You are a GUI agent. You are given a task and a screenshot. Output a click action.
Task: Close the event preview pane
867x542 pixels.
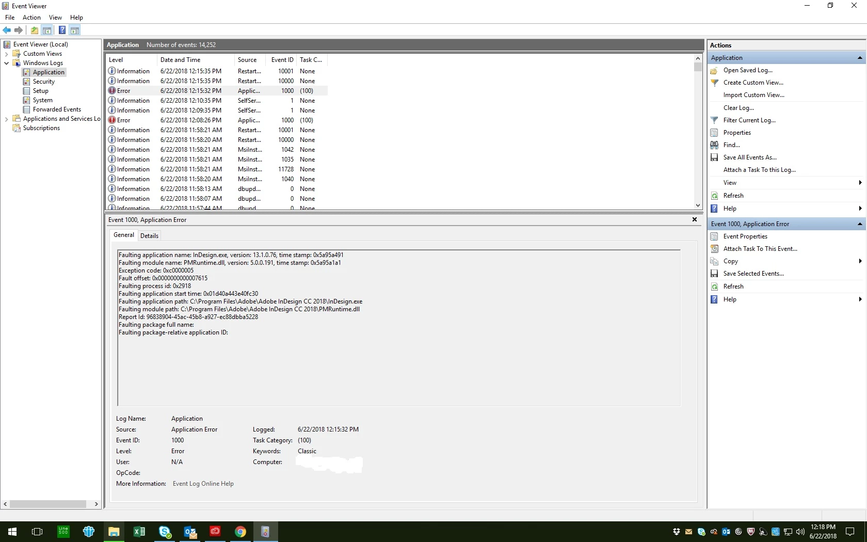[x=695, y=219]
